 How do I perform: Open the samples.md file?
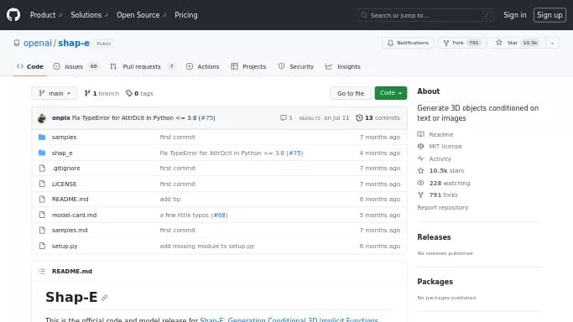tap(70, 231)
